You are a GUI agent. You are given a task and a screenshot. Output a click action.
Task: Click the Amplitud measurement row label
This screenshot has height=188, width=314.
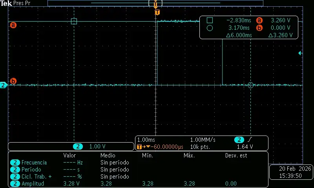(x=33, y=184)
